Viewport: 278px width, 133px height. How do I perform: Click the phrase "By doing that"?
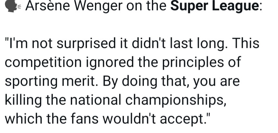[146, 81]
